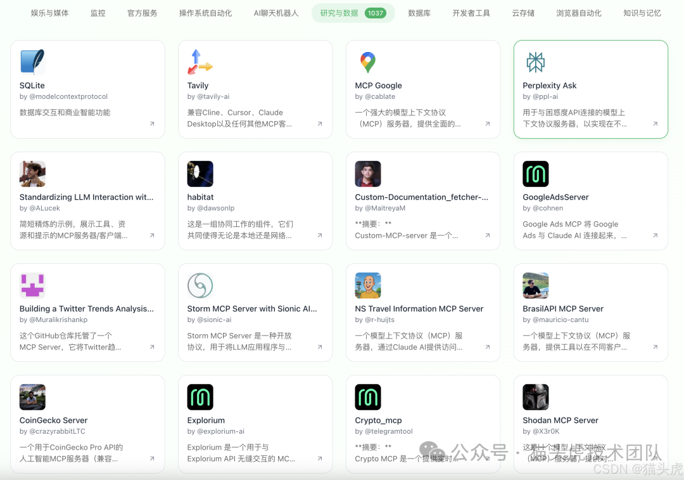Click the habitat space image icon

click(x=200, y=174)
